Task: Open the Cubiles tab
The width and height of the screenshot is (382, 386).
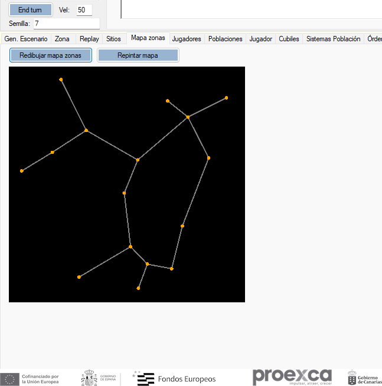Action: 289,39
